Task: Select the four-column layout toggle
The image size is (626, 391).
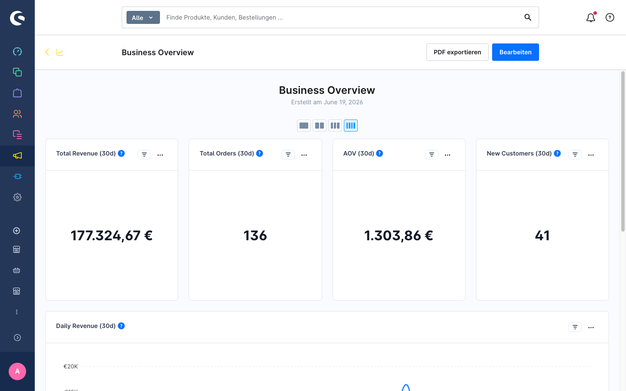Action: tap(351, 126)
